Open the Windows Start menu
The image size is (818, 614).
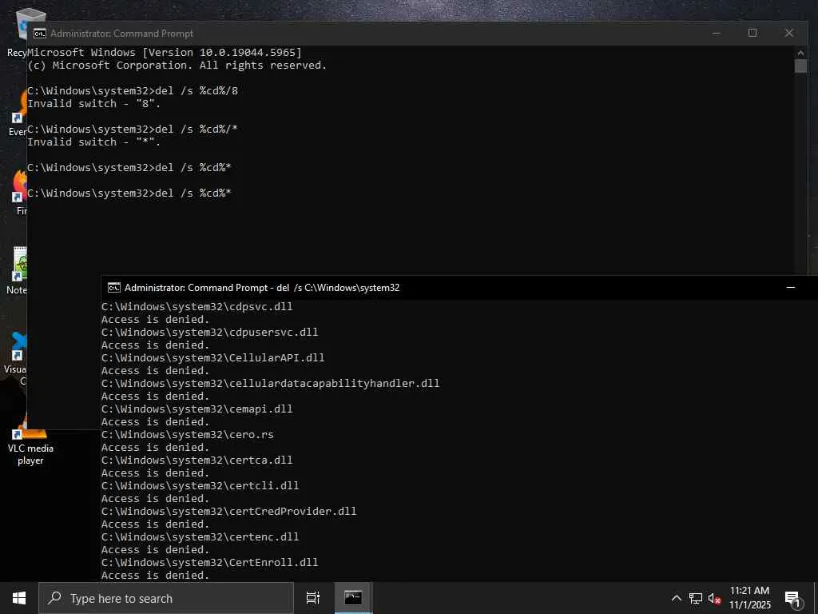(19, 598)
